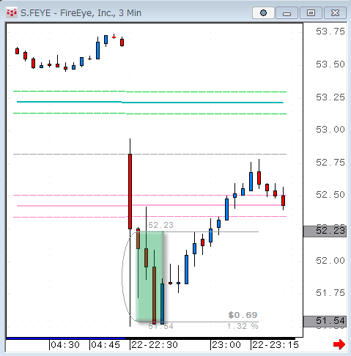351x356 pixels.
Task: Click the highlighted 52.23 price marker on axis
Action: [325, 231]
